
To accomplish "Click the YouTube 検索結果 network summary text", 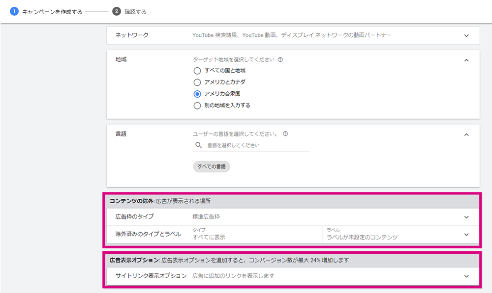I will [x=292, y=35].
